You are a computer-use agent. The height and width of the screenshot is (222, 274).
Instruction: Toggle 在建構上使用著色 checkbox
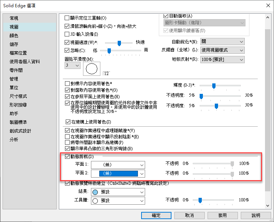[x=68, y=122]
